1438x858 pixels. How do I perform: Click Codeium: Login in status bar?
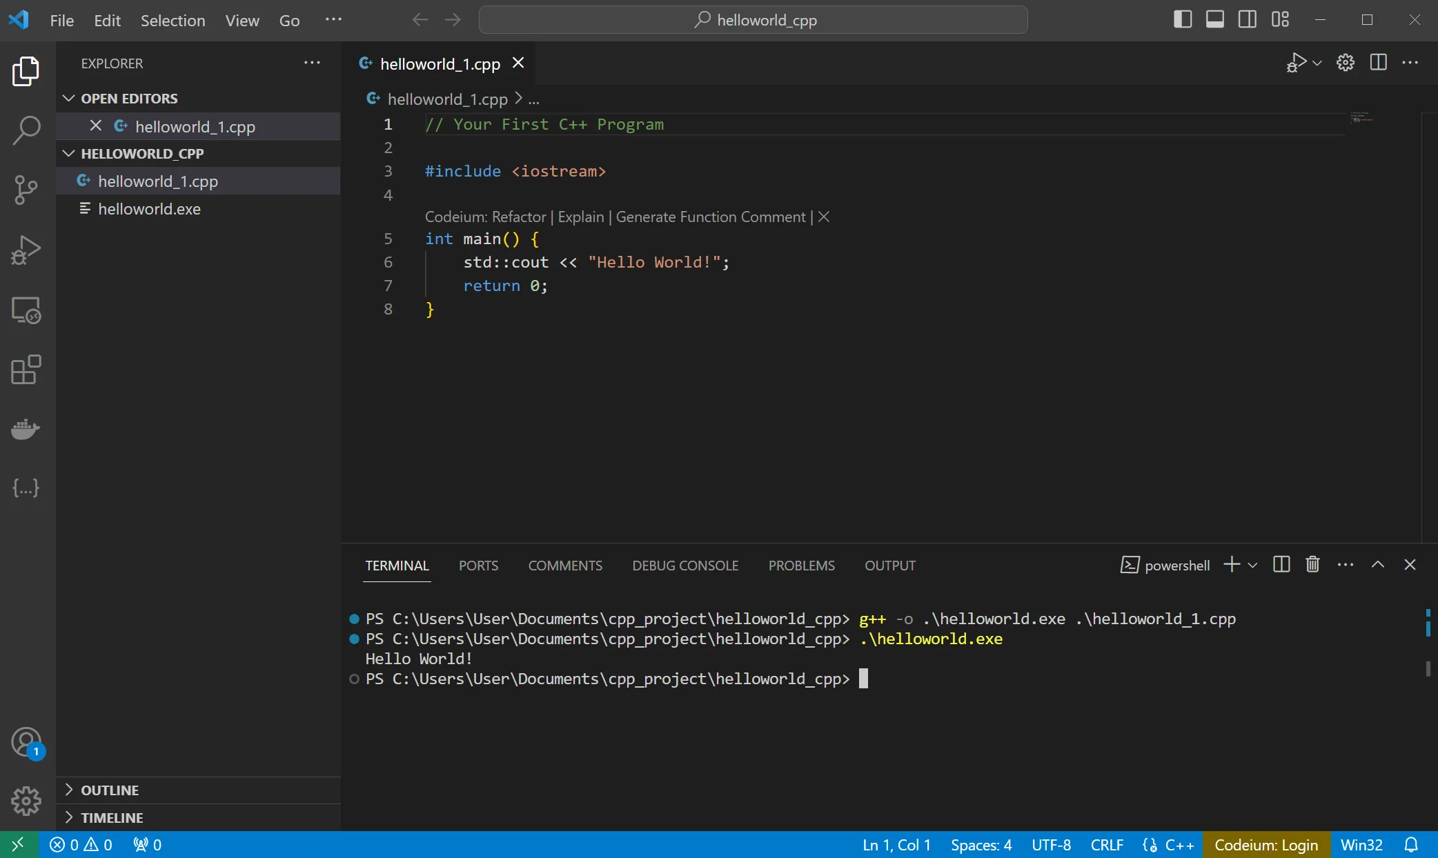[1265, 844]
